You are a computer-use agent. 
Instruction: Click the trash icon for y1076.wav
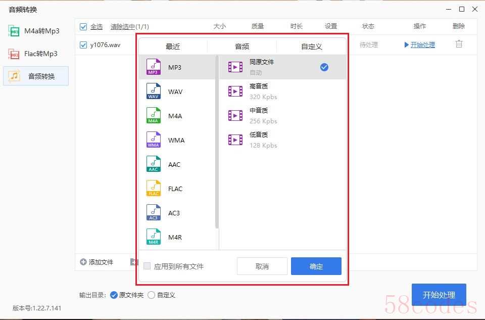coord(459,44)
